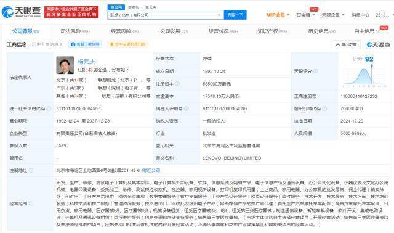Screen dimensions: 394x233
Task: Open the VIP会员 dropdown
Action: (x=278, y=15)
